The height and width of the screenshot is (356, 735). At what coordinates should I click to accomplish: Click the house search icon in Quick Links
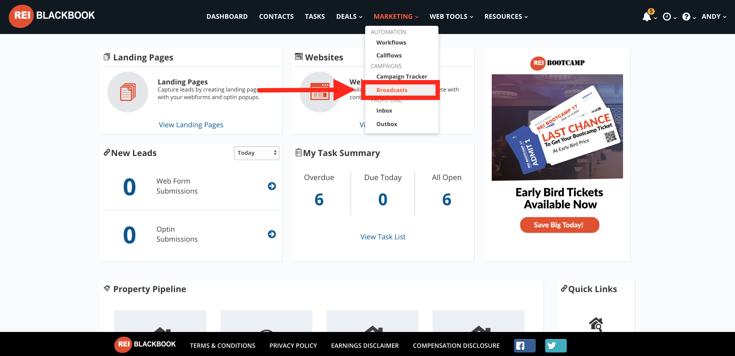coord(596,324)
